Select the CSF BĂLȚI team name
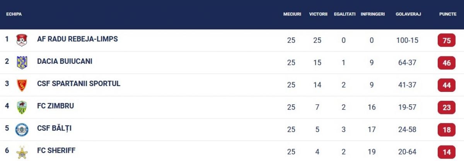Viewport: 464px width, 161px height. pos(54,128)
